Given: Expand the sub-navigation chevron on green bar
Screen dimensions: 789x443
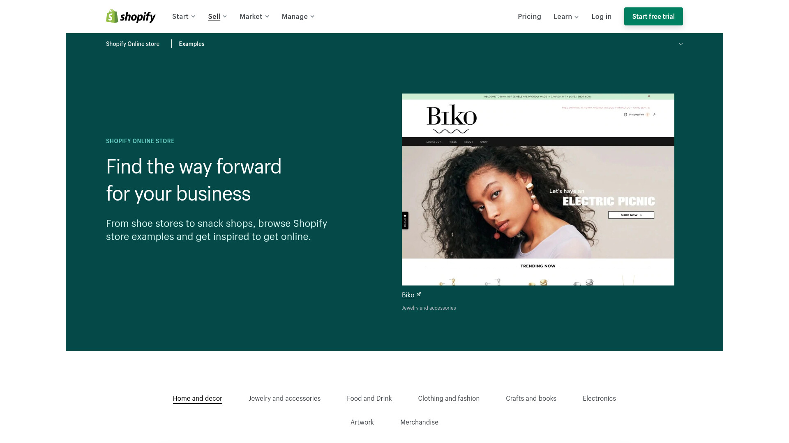Looking at the screenshot, I should pos(681,44).
